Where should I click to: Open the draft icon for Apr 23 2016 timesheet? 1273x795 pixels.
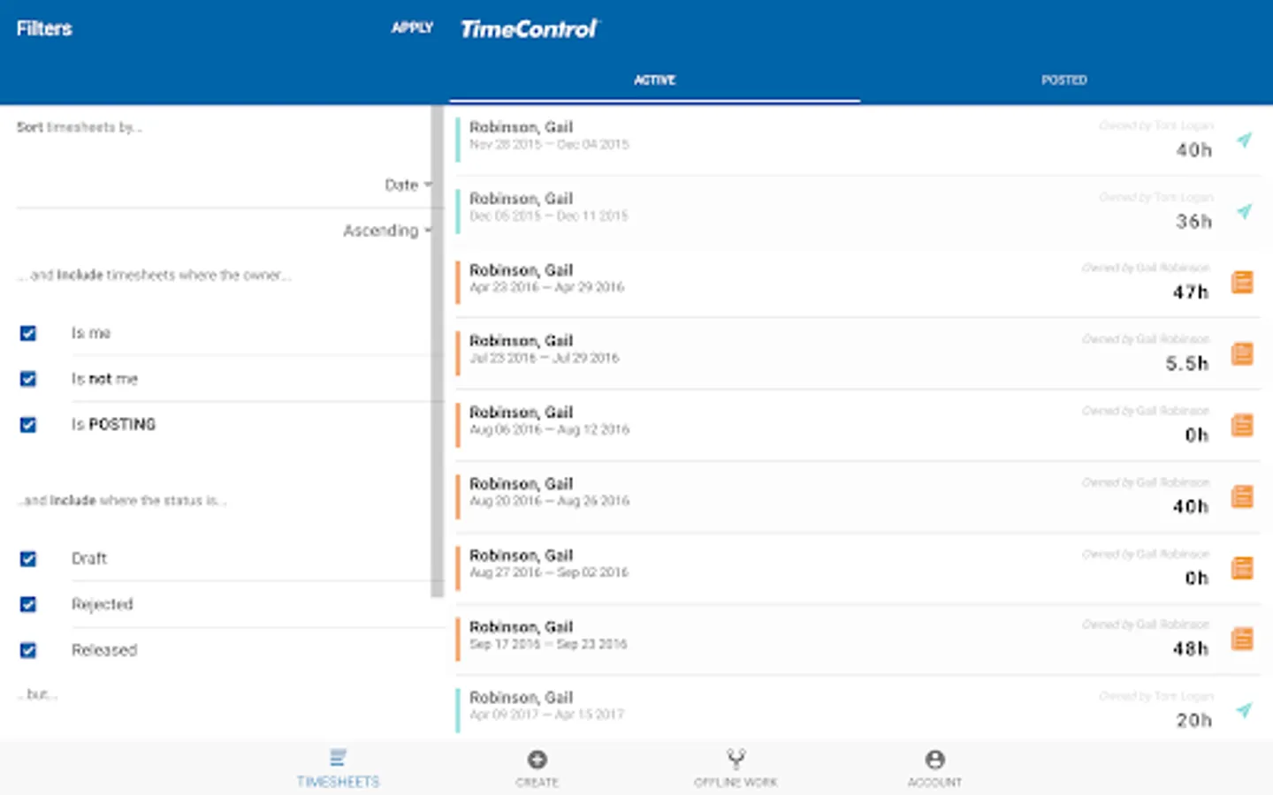tap(1242, 283)
